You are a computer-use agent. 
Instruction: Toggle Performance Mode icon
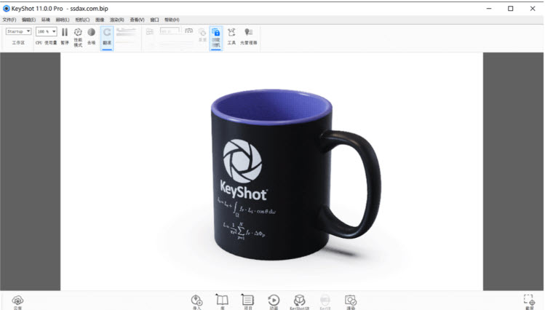point(78,33)
